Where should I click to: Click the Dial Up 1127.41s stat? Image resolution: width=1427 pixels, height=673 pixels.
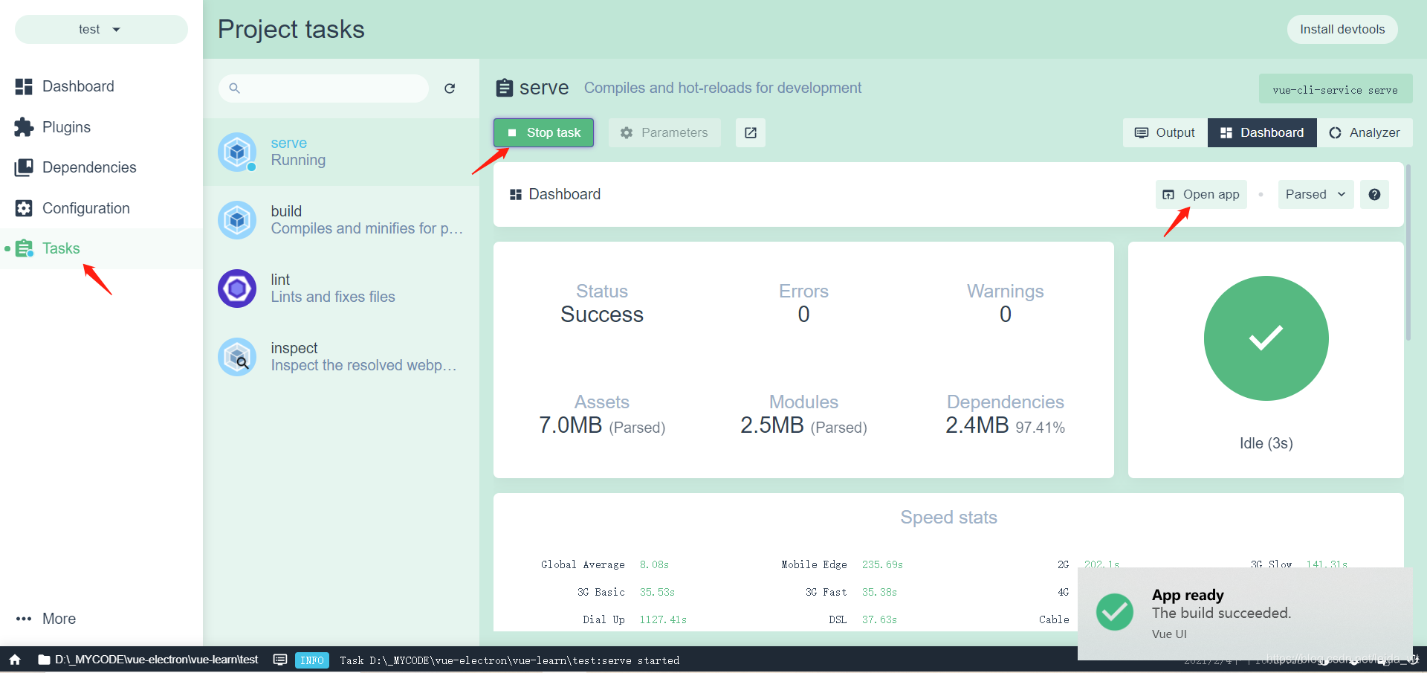click(x=634, y=619)
